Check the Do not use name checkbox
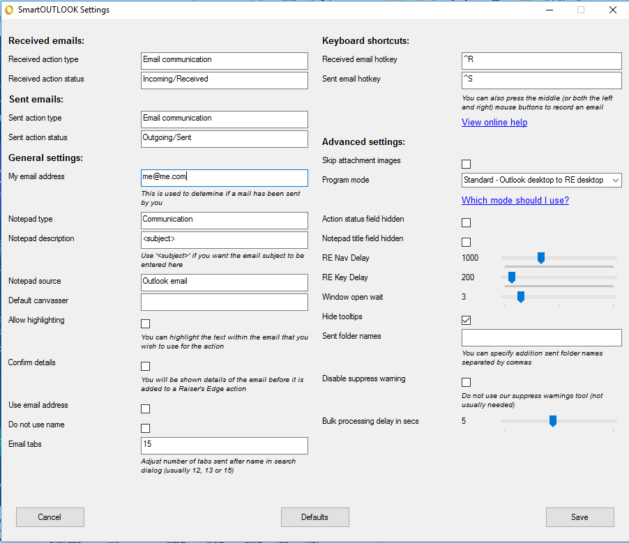This screenshot has height=543, width=629. tap(145, 428)
